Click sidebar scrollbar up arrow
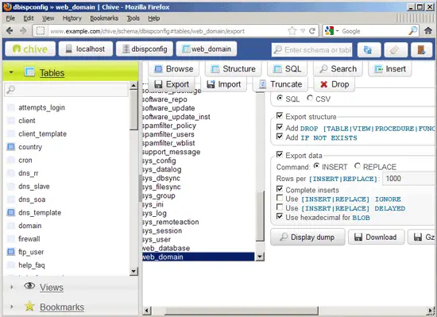 point(133,85)
